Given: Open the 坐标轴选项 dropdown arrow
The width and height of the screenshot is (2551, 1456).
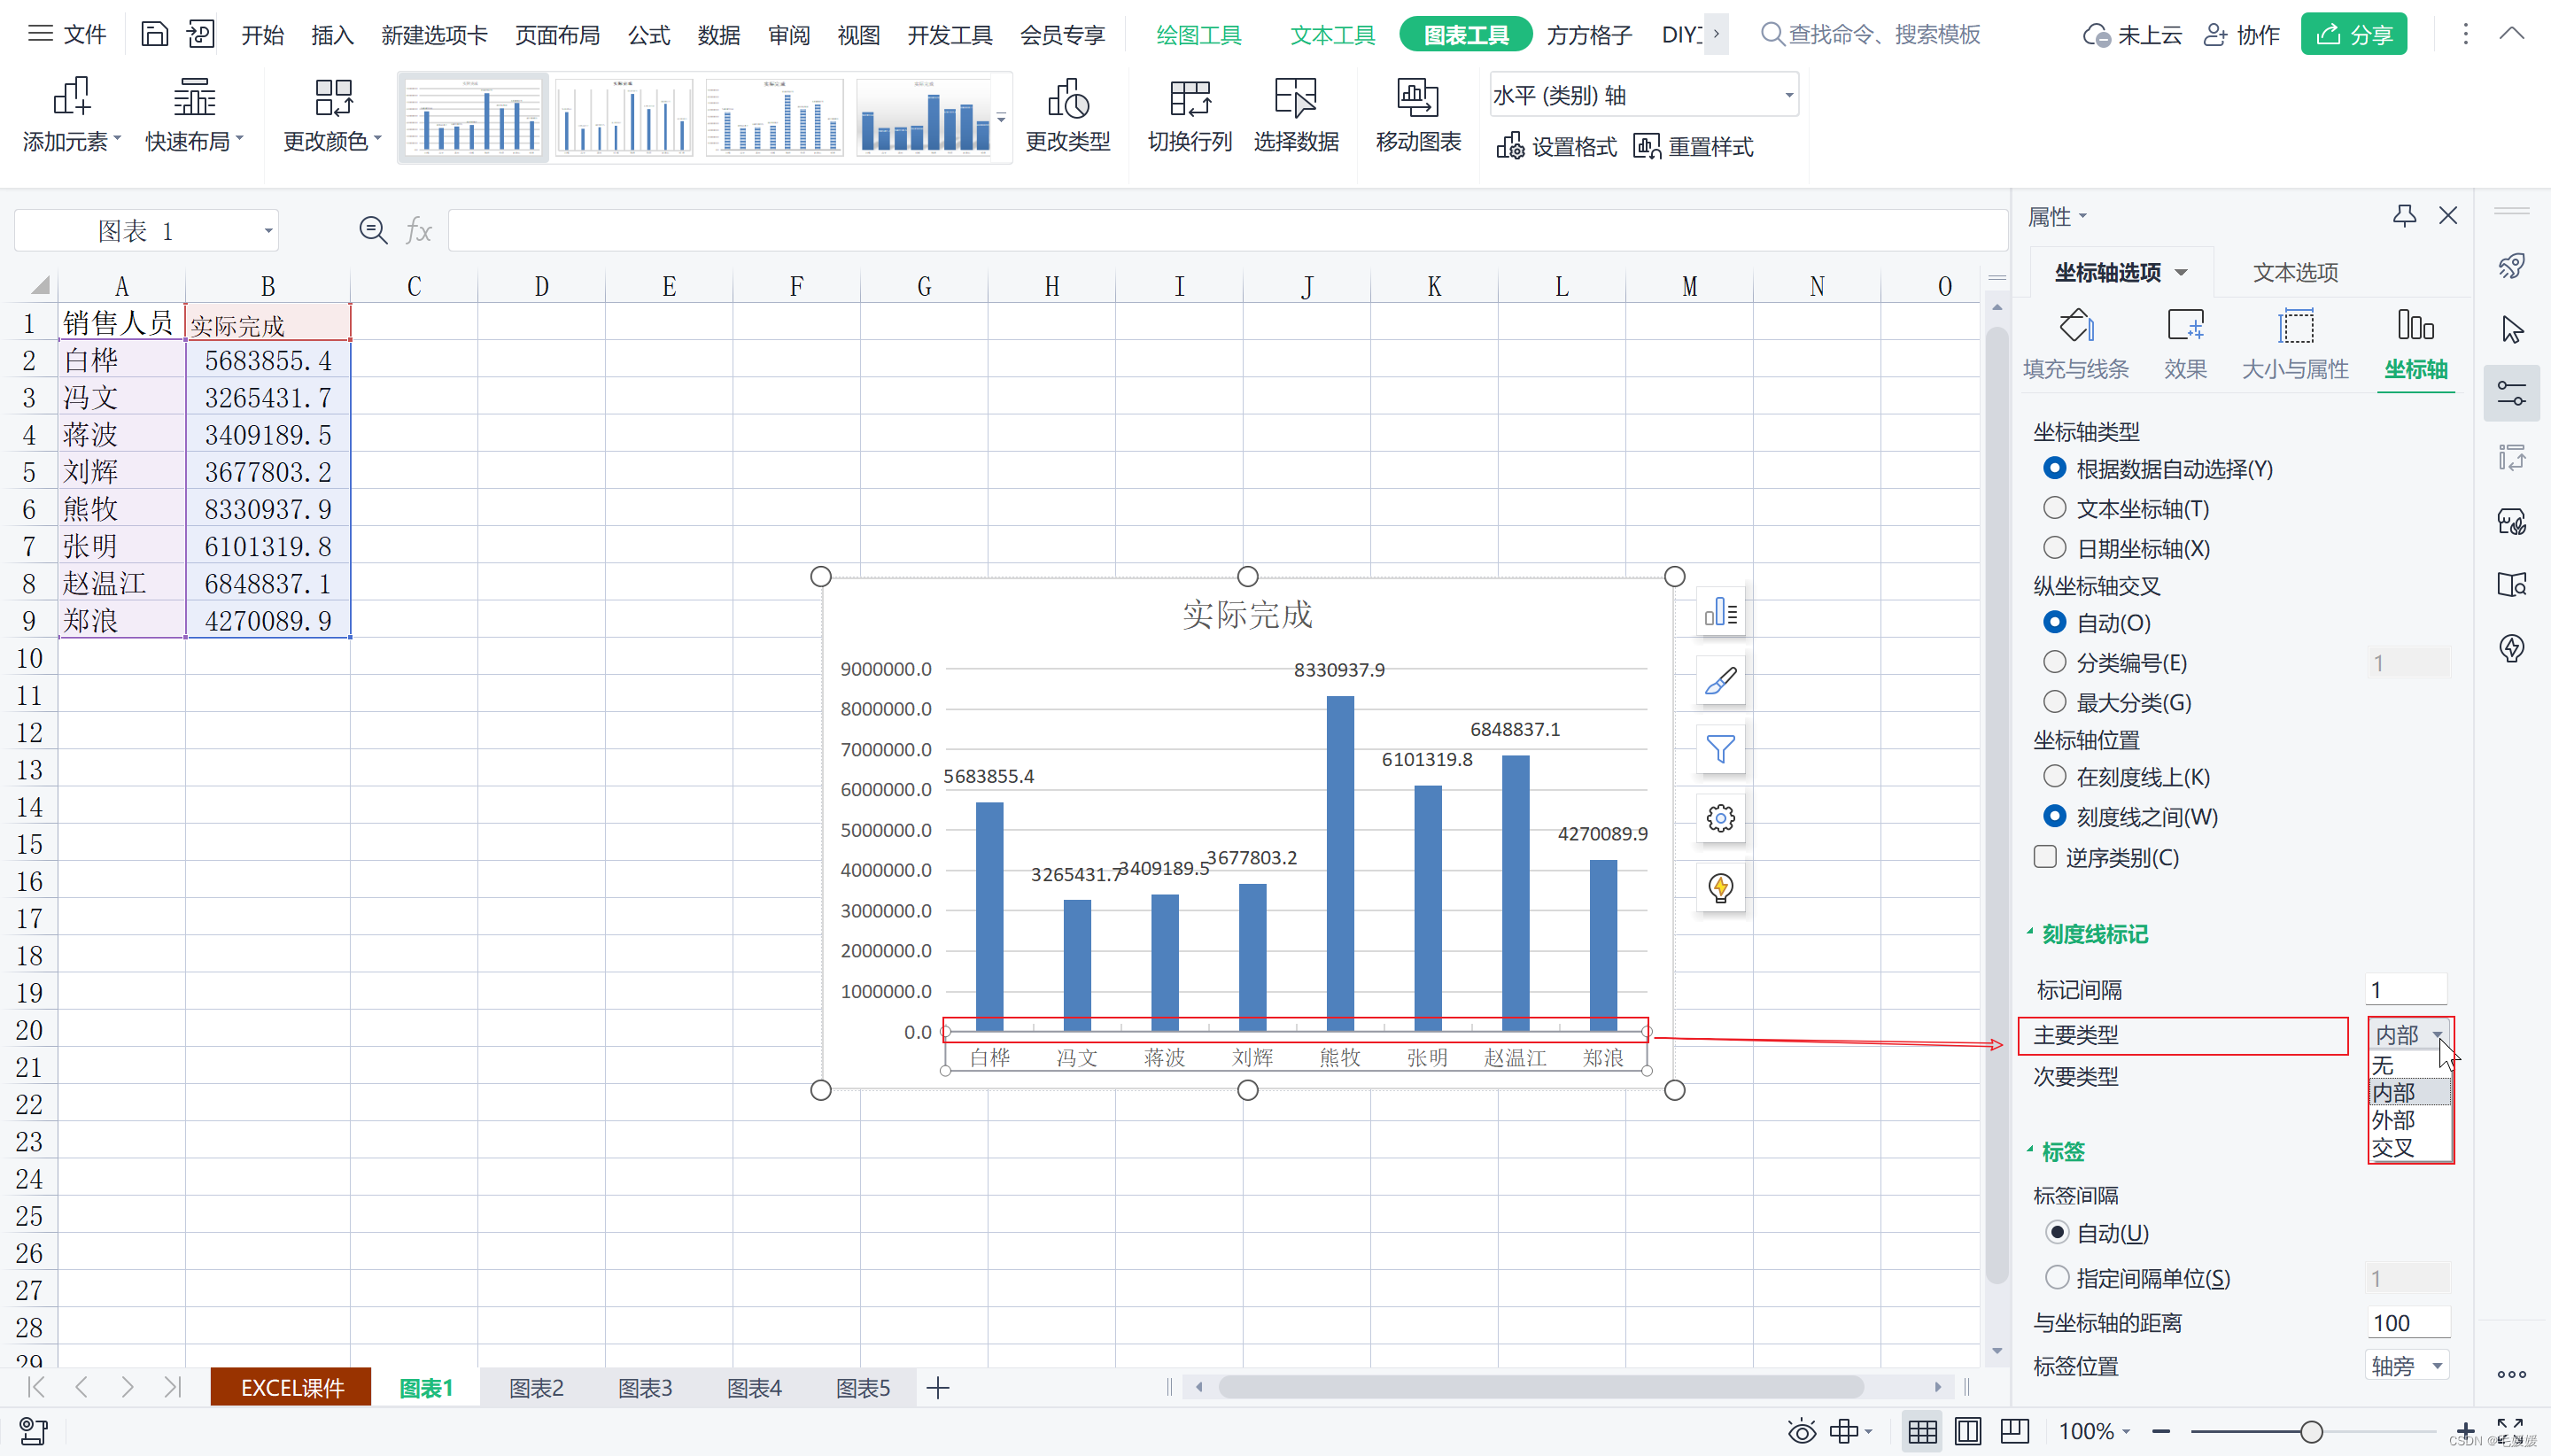Looking at the screenshot, I should (2180, 272).
